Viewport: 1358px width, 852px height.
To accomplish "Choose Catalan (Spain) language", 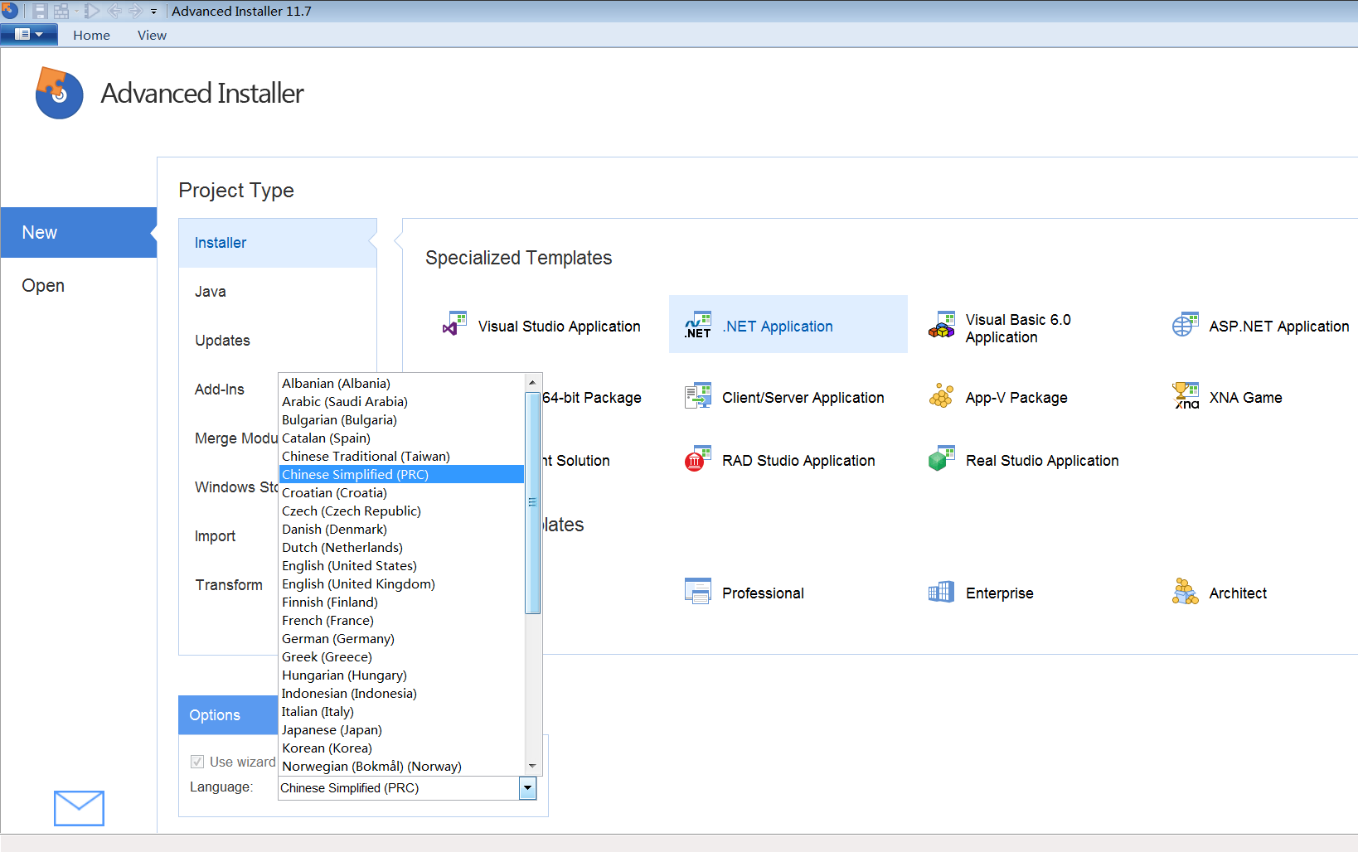I will tap(402, 438).
